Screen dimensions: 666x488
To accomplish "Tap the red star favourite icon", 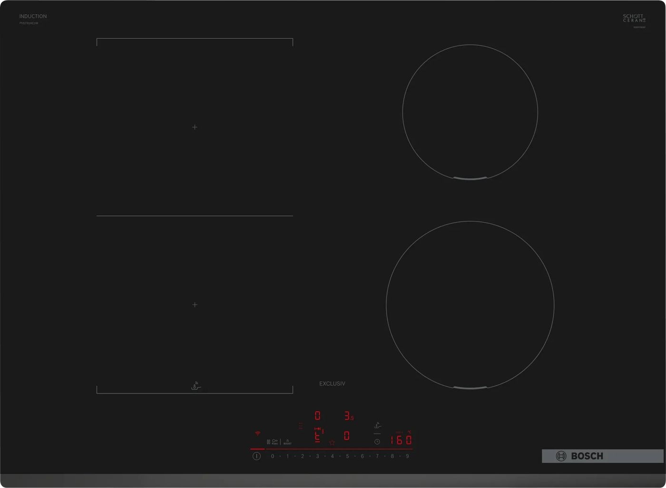I will pyautogui.click(x=332, y=442).
